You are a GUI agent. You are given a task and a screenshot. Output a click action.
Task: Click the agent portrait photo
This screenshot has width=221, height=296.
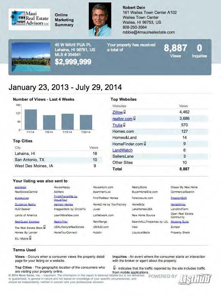click(x=100, y=19)
